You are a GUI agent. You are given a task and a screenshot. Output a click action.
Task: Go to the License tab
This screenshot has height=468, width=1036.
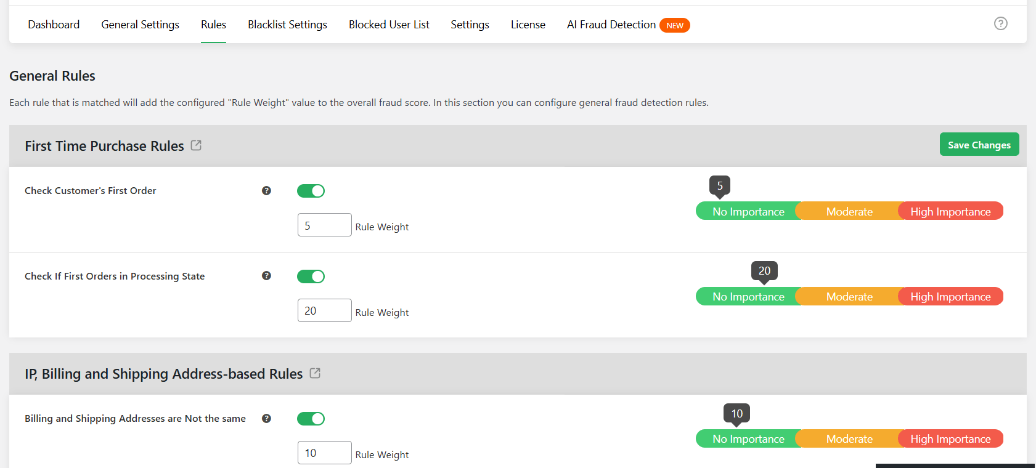point(528,25)
